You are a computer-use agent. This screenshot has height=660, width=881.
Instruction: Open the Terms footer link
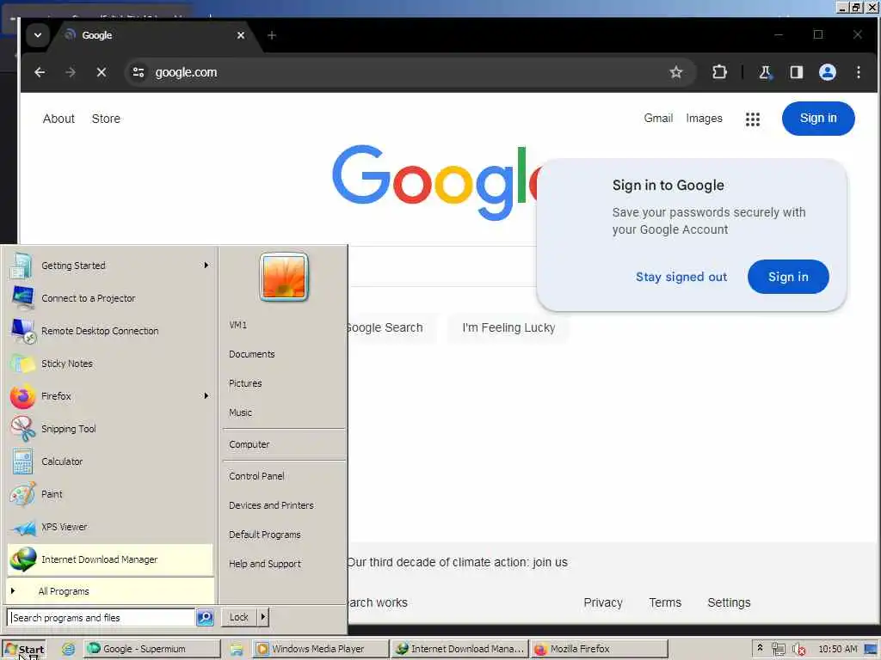(x=665, y=602)
